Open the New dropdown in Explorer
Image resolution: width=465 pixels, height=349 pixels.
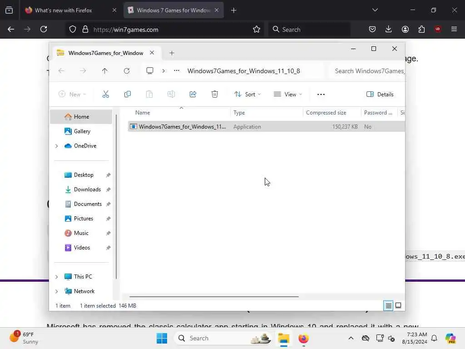[72, 95]
